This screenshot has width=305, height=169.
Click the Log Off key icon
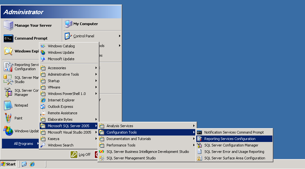tap(74, 155)
